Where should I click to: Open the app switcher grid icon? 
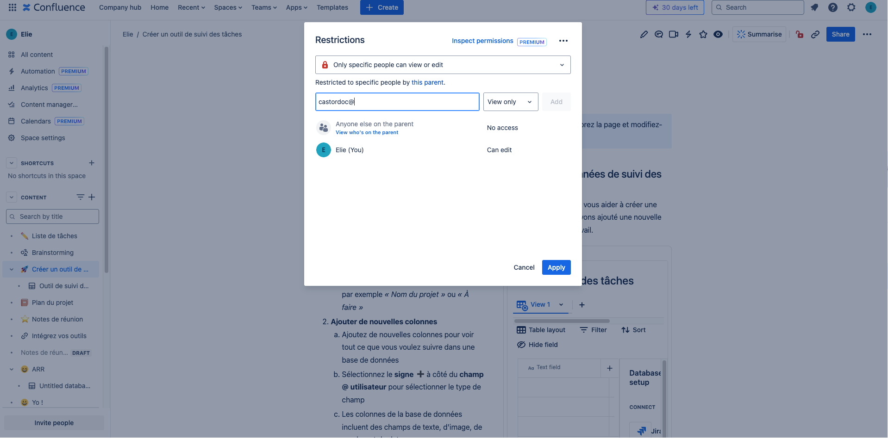coord(13,7)
